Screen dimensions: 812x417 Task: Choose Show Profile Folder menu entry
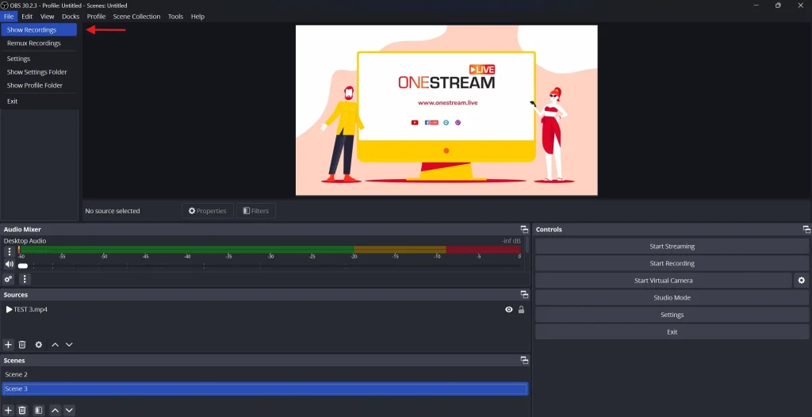click(x=39, y=86)
